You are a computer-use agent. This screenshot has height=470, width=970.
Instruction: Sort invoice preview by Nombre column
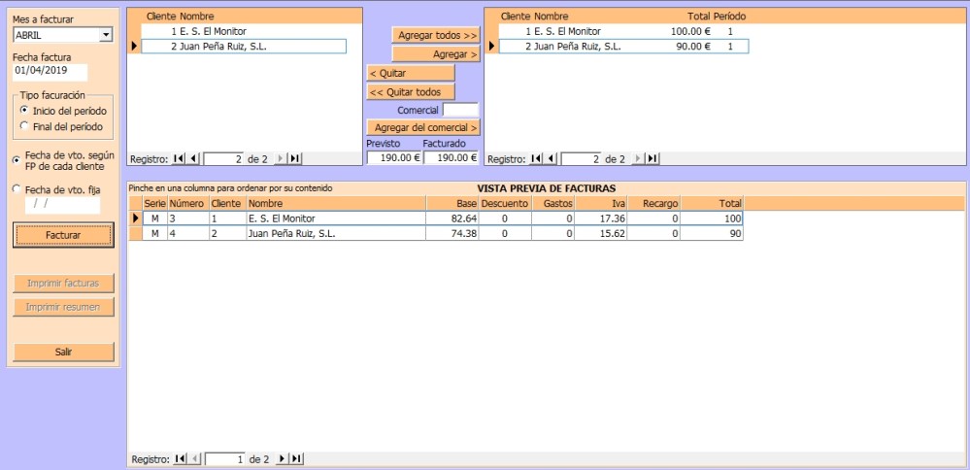[335, 204]
